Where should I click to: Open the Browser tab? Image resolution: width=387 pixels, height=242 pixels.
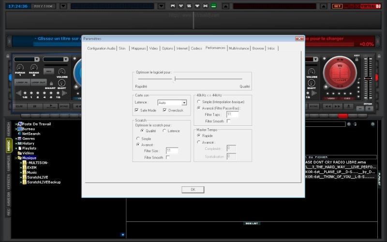(x=258, y=48)
